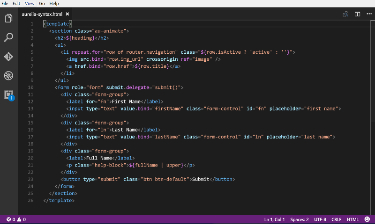Change line endings via CRLF selector
The height and width of the screenshot is (224, 375).
[x=337, y=219]
